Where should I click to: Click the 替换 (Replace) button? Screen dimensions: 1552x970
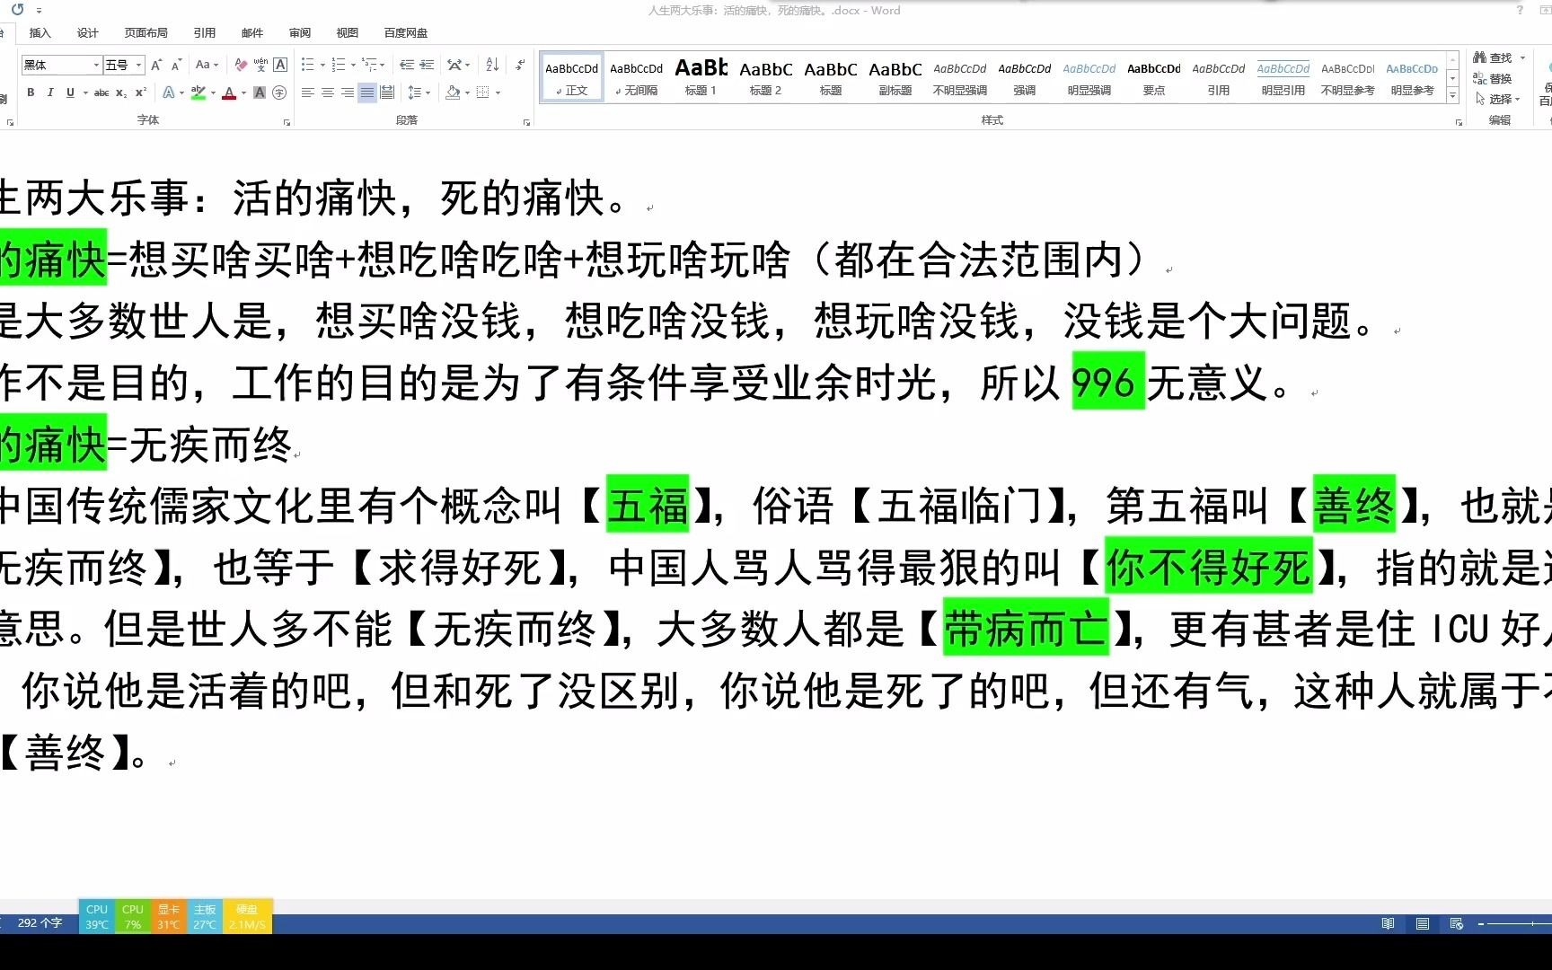[x=1493, y=78]
